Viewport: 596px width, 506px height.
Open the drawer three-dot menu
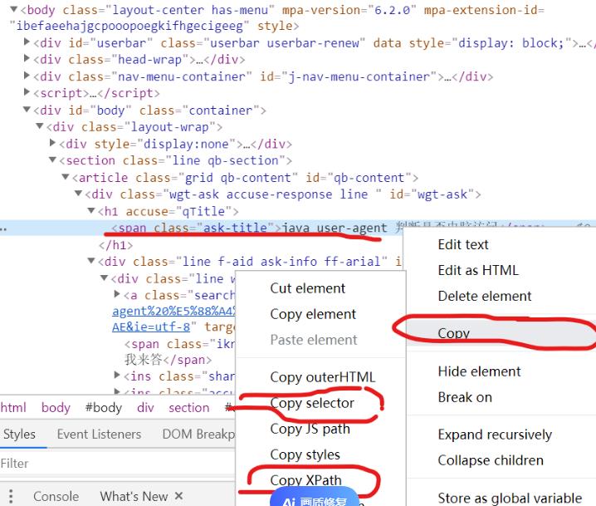pyautogui.click(x=11, y=496)
